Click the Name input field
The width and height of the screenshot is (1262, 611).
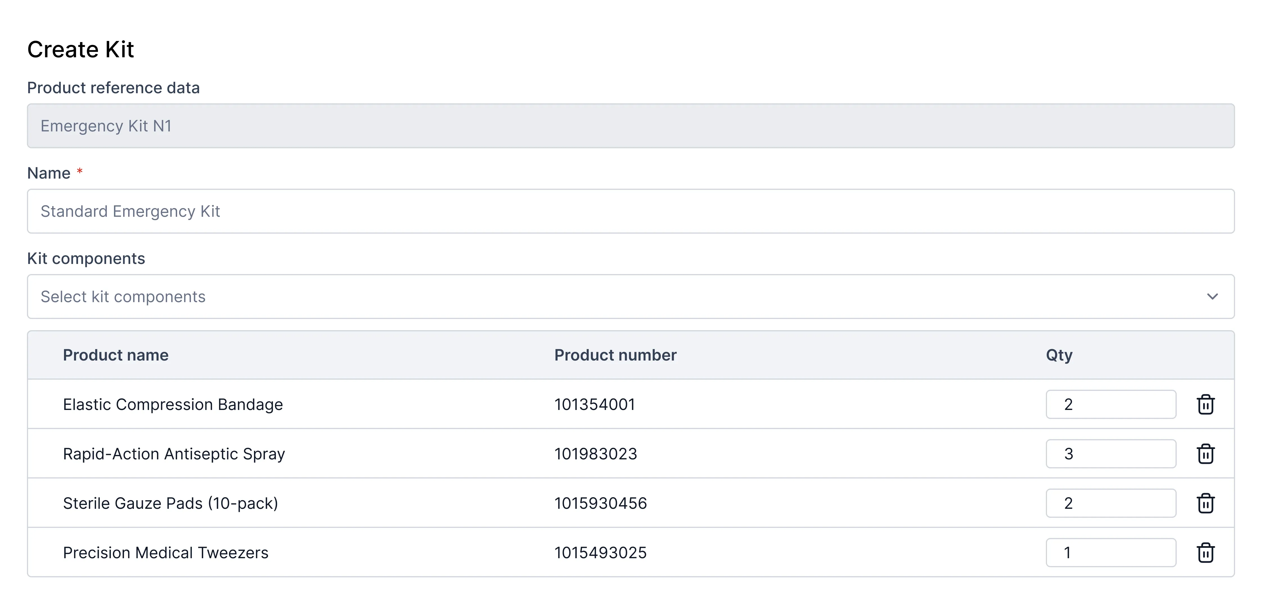(630, 211)
